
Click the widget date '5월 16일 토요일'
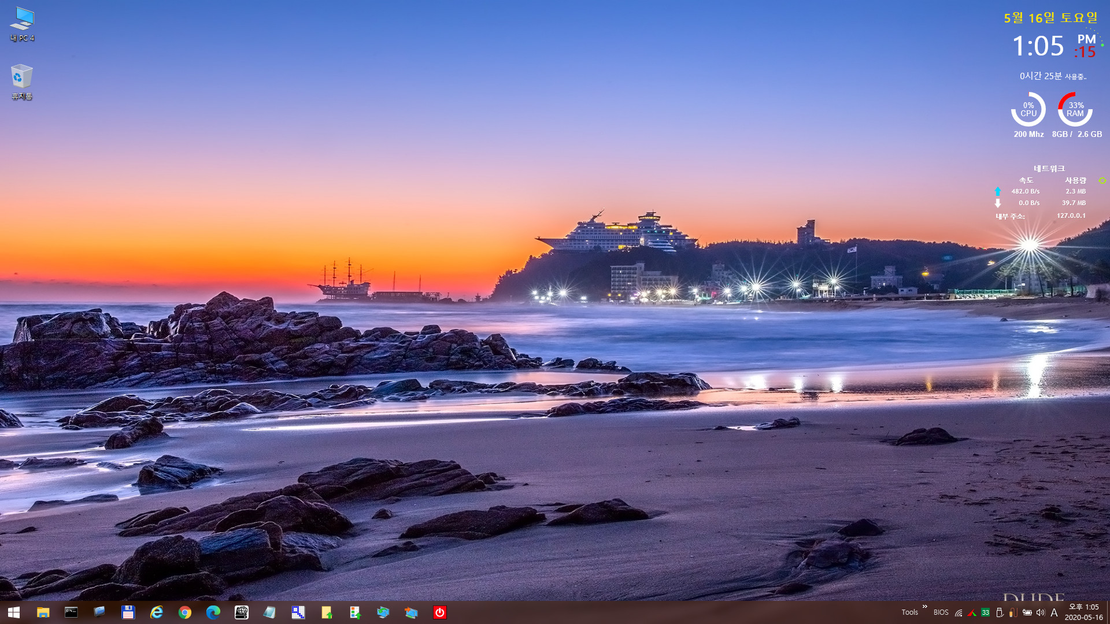click(x=1050, y=18)
